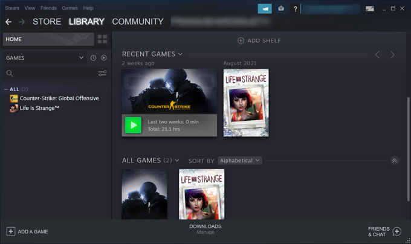This screenshot has height=244, width=411.
Task: Maximize the Steam window
Action: 393,8
